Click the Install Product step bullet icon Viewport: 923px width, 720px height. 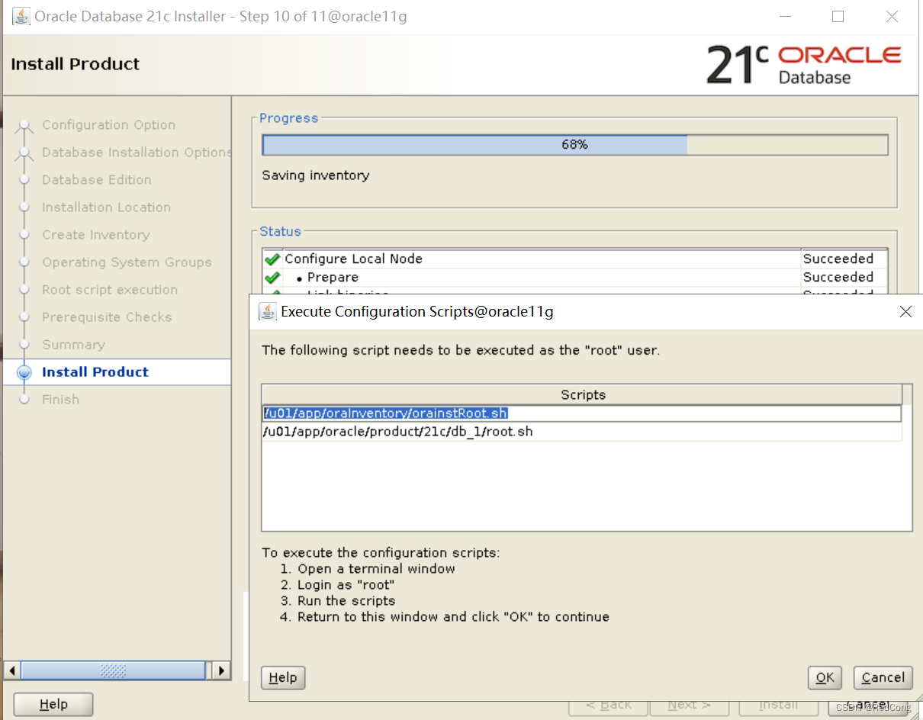24,373
